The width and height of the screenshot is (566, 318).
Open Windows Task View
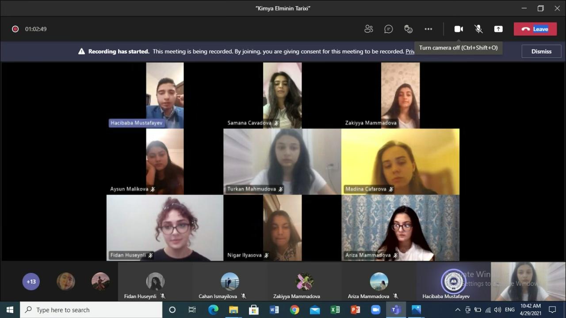(192, 310)
